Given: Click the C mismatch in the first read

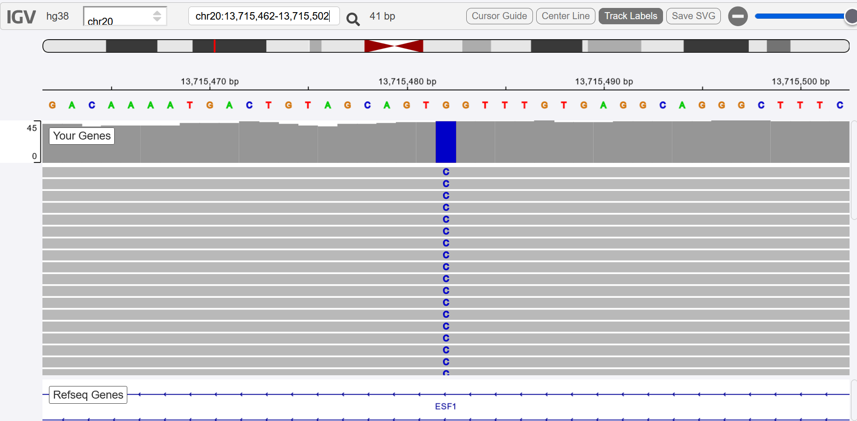Looking at the screenshot, I should click(x=446, y=172).
